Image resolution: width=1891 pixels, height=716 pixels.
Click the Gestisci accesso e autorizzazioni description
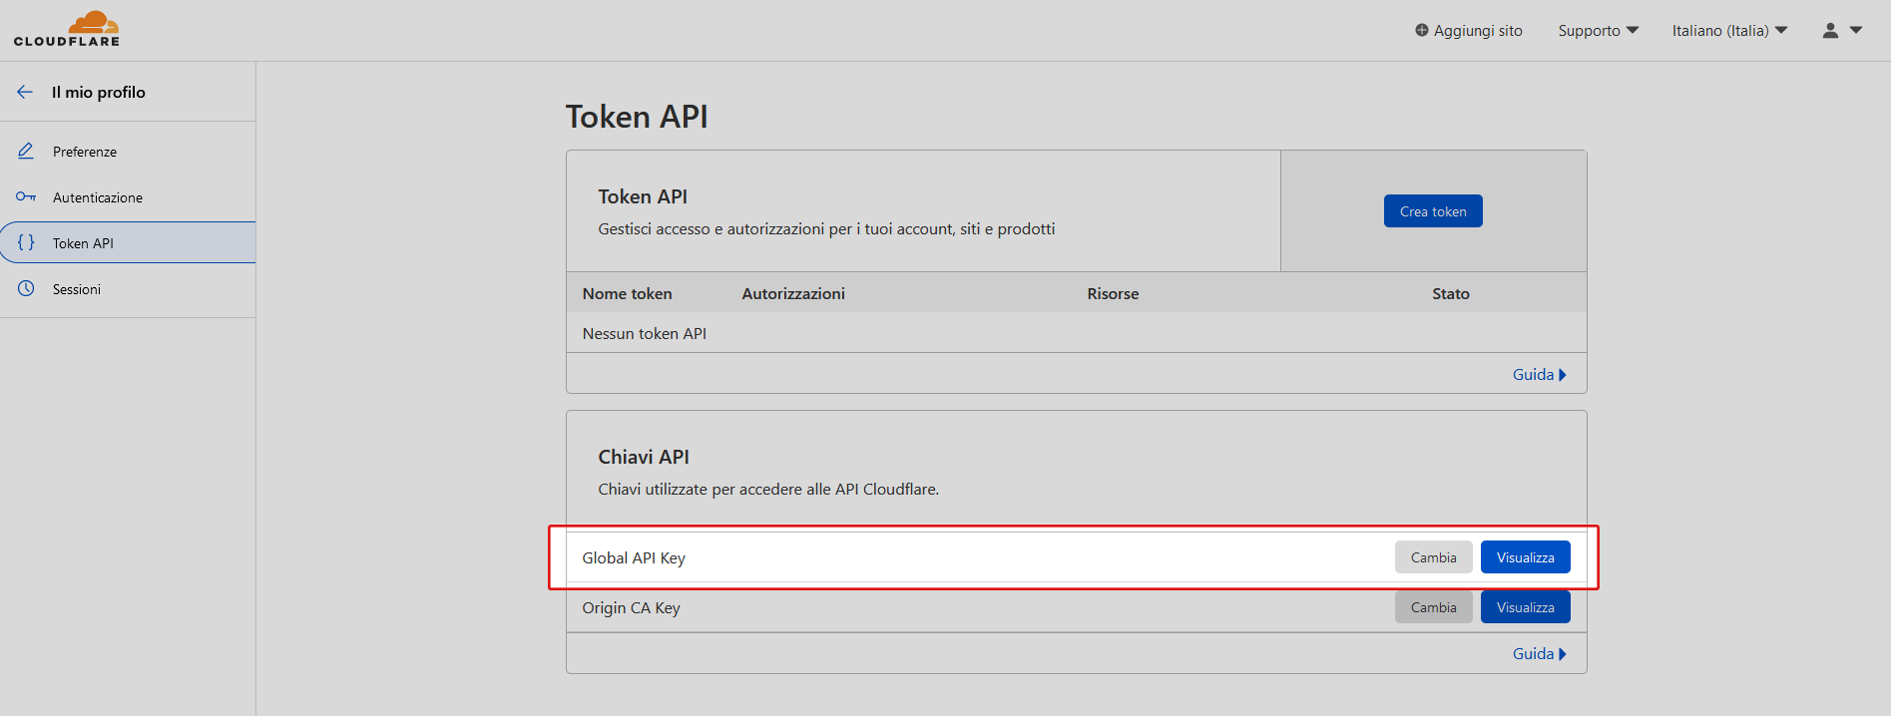click(x=826, y=228)
